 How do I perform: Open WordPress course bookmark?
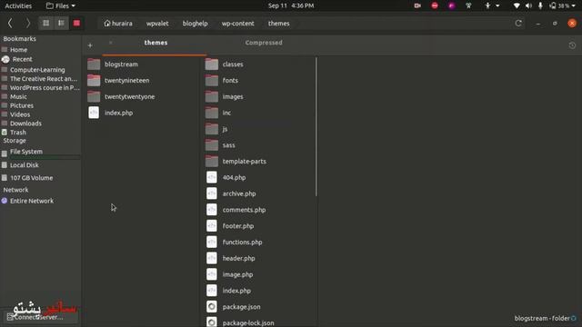(45, 87)
